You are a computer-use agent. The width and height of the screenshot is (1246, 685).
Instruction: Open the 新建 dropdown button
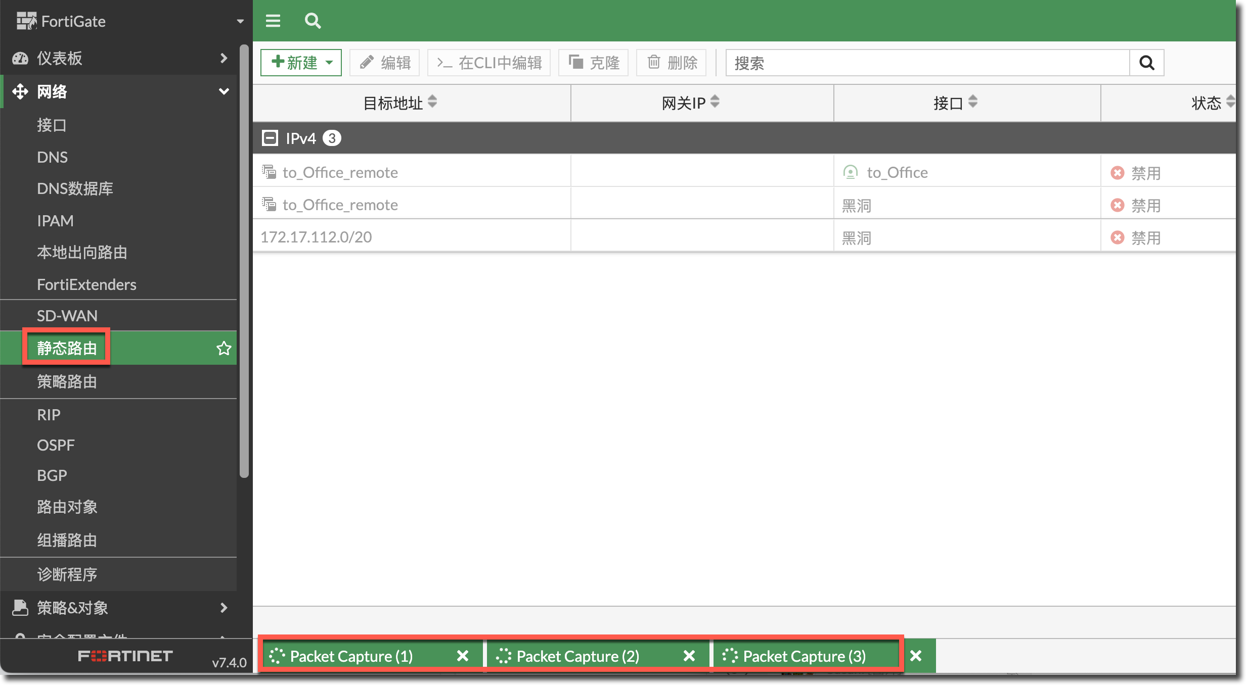click(x=301, y=63)
